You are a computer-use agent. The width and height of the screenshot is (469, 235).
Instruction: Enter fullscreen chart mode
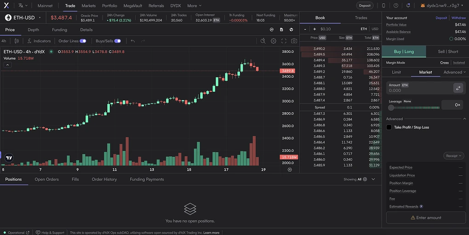click(284, 41)
